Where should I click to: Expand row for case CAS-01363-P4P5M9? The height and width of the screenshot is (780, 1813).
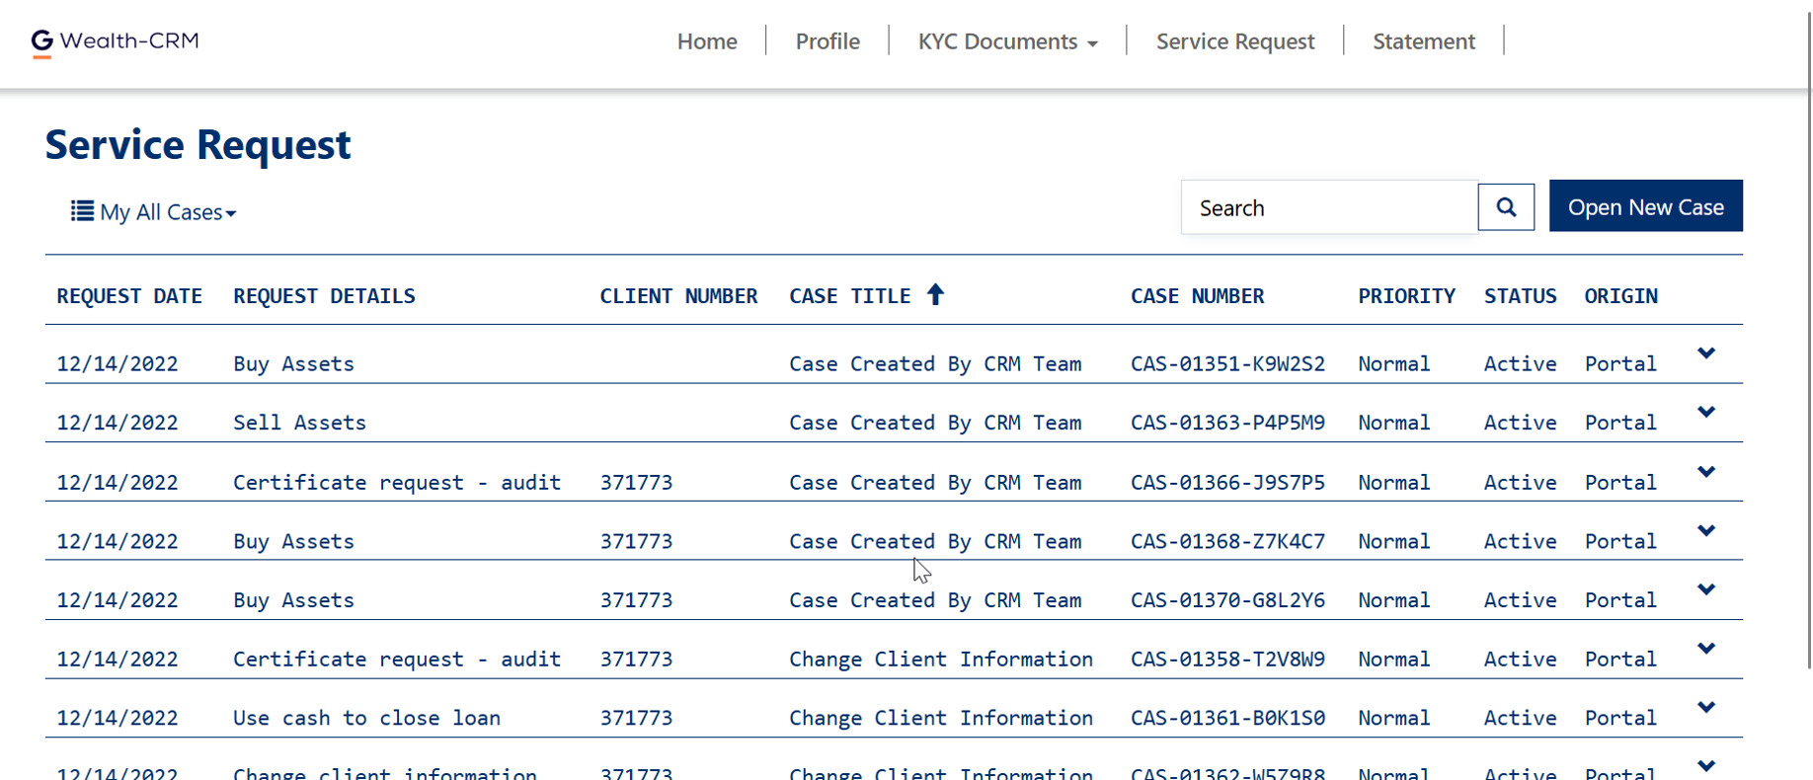[1705, 412]
